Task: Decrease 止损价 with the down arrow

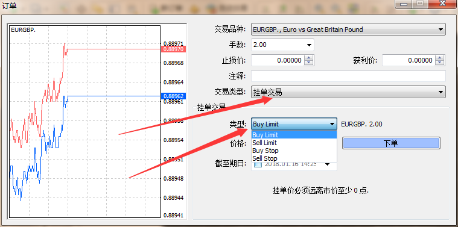Action: click(309, 63)
